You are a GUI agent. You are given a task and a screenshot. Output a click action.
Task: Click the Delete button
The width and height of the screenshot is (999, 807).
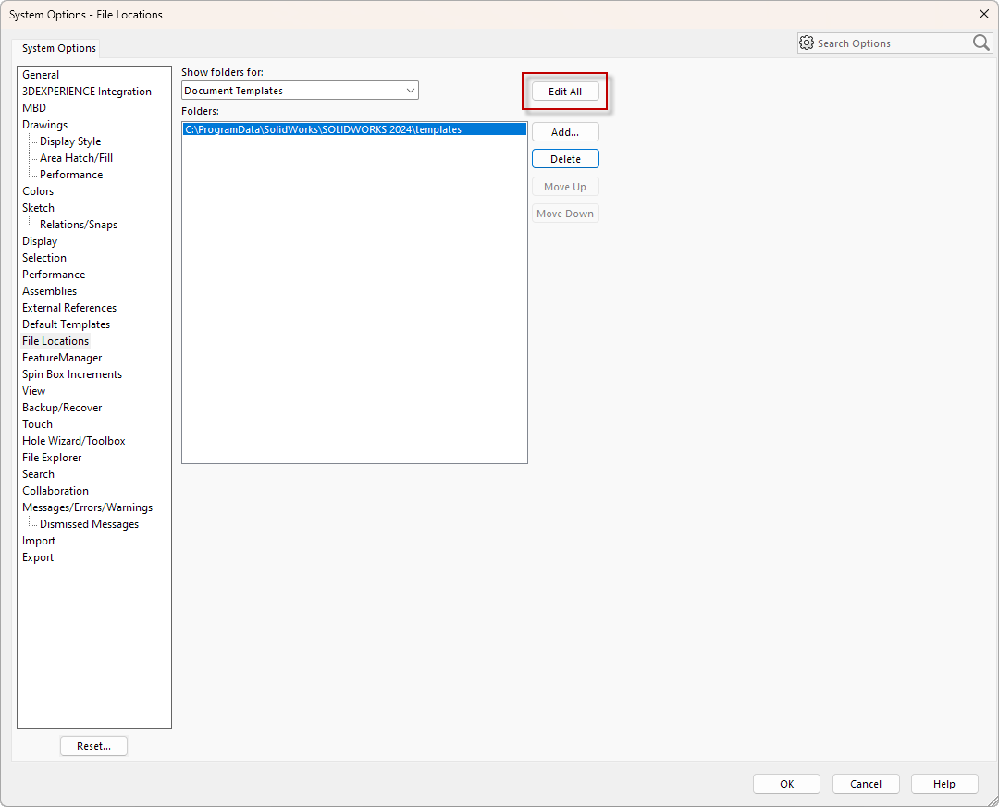pyautogui.click(x=564, y=158)
